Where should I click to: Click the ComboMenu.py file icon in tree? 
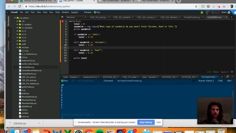tap(20, 67)
